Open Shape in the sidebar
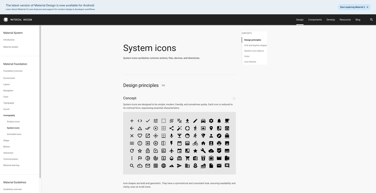The height and width of the screenshot is (193, 376). point(6,141)
